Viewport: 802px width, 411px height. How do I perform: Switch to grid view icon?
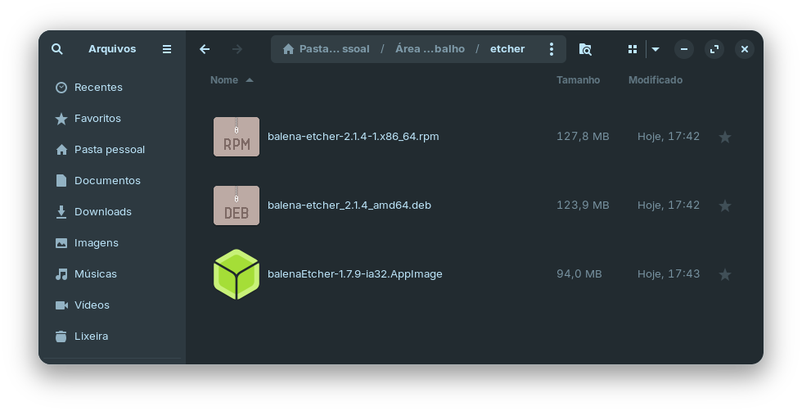tap(633, 49)
